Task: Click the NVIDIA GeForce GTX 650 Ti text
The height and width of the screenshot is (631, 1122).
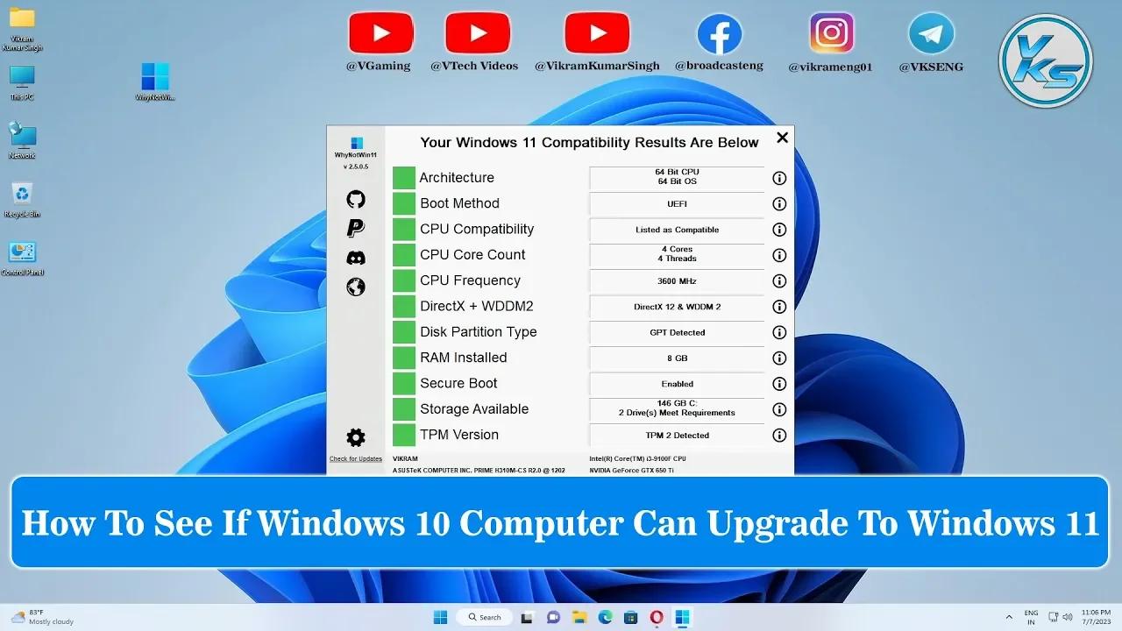Action: [x=632, y=471]
